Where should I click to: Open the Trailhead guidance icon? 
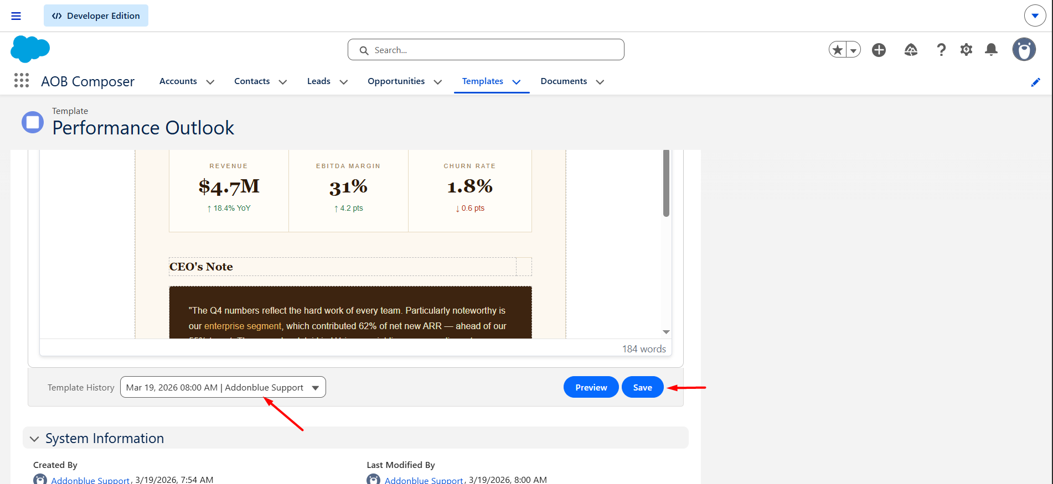(911, 50)
